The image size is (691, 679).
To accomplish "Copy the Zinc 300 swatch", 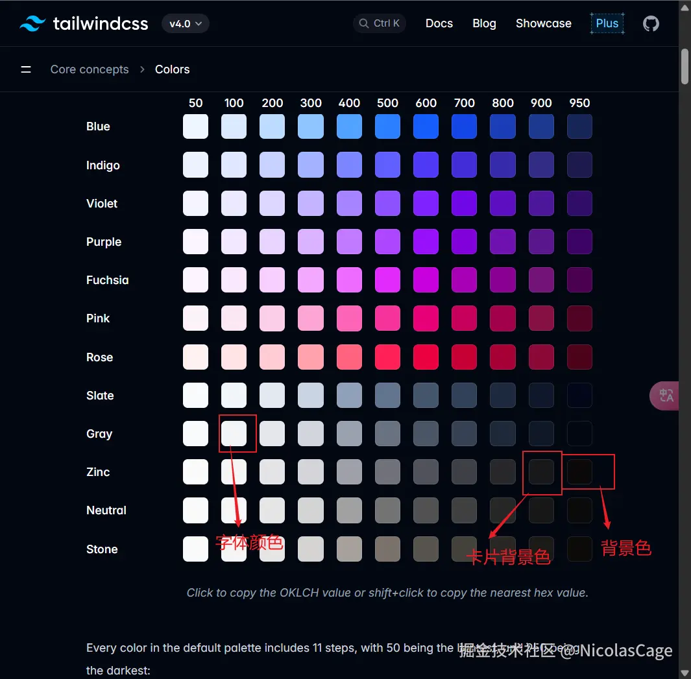I will tap(311, 472).
